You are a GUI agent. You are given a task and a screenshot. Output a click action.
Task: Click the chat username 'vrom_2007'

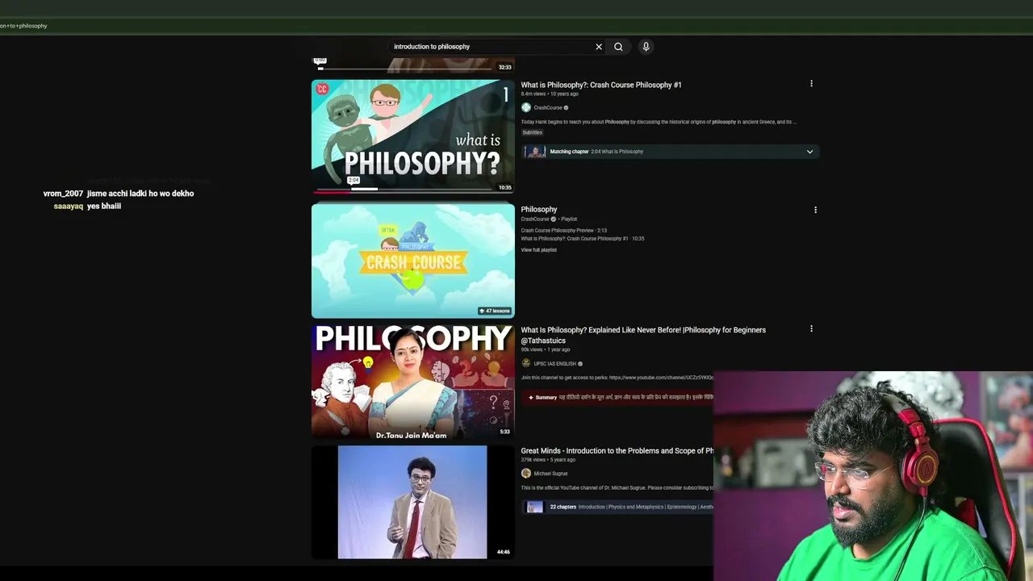click(63, 194)
